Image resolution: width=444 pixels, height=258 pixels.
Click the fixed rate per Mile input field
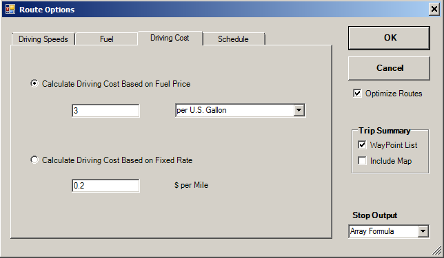tap(105, 186)
